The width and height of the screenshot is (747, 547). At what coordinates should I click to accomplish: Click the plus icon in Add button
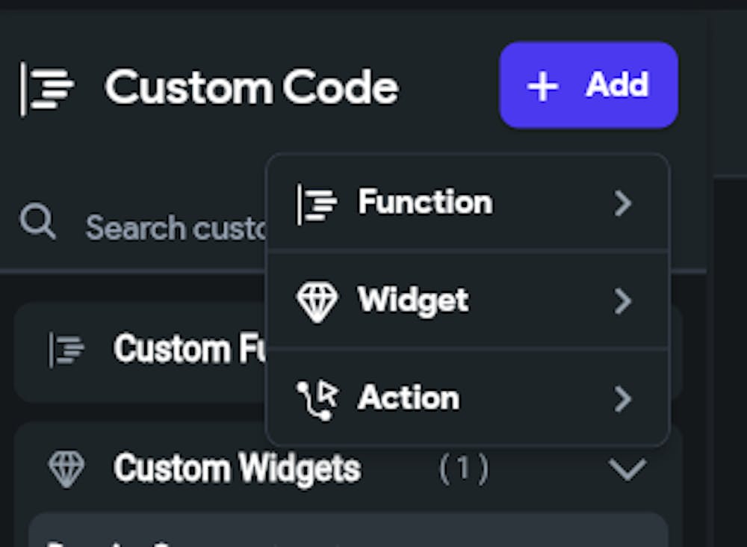coord(542,87)
